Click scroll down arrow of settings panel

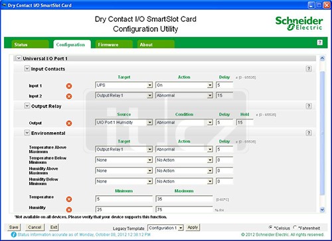tap(322, 209)
